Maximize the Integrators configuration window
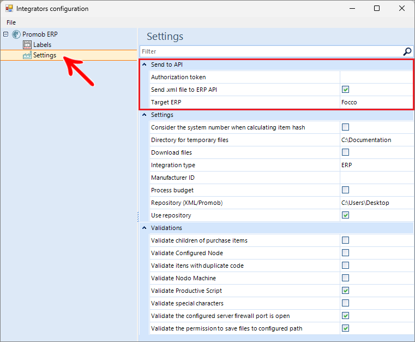The height and width of the screenshot is (342, 415). tap(377, 9)
